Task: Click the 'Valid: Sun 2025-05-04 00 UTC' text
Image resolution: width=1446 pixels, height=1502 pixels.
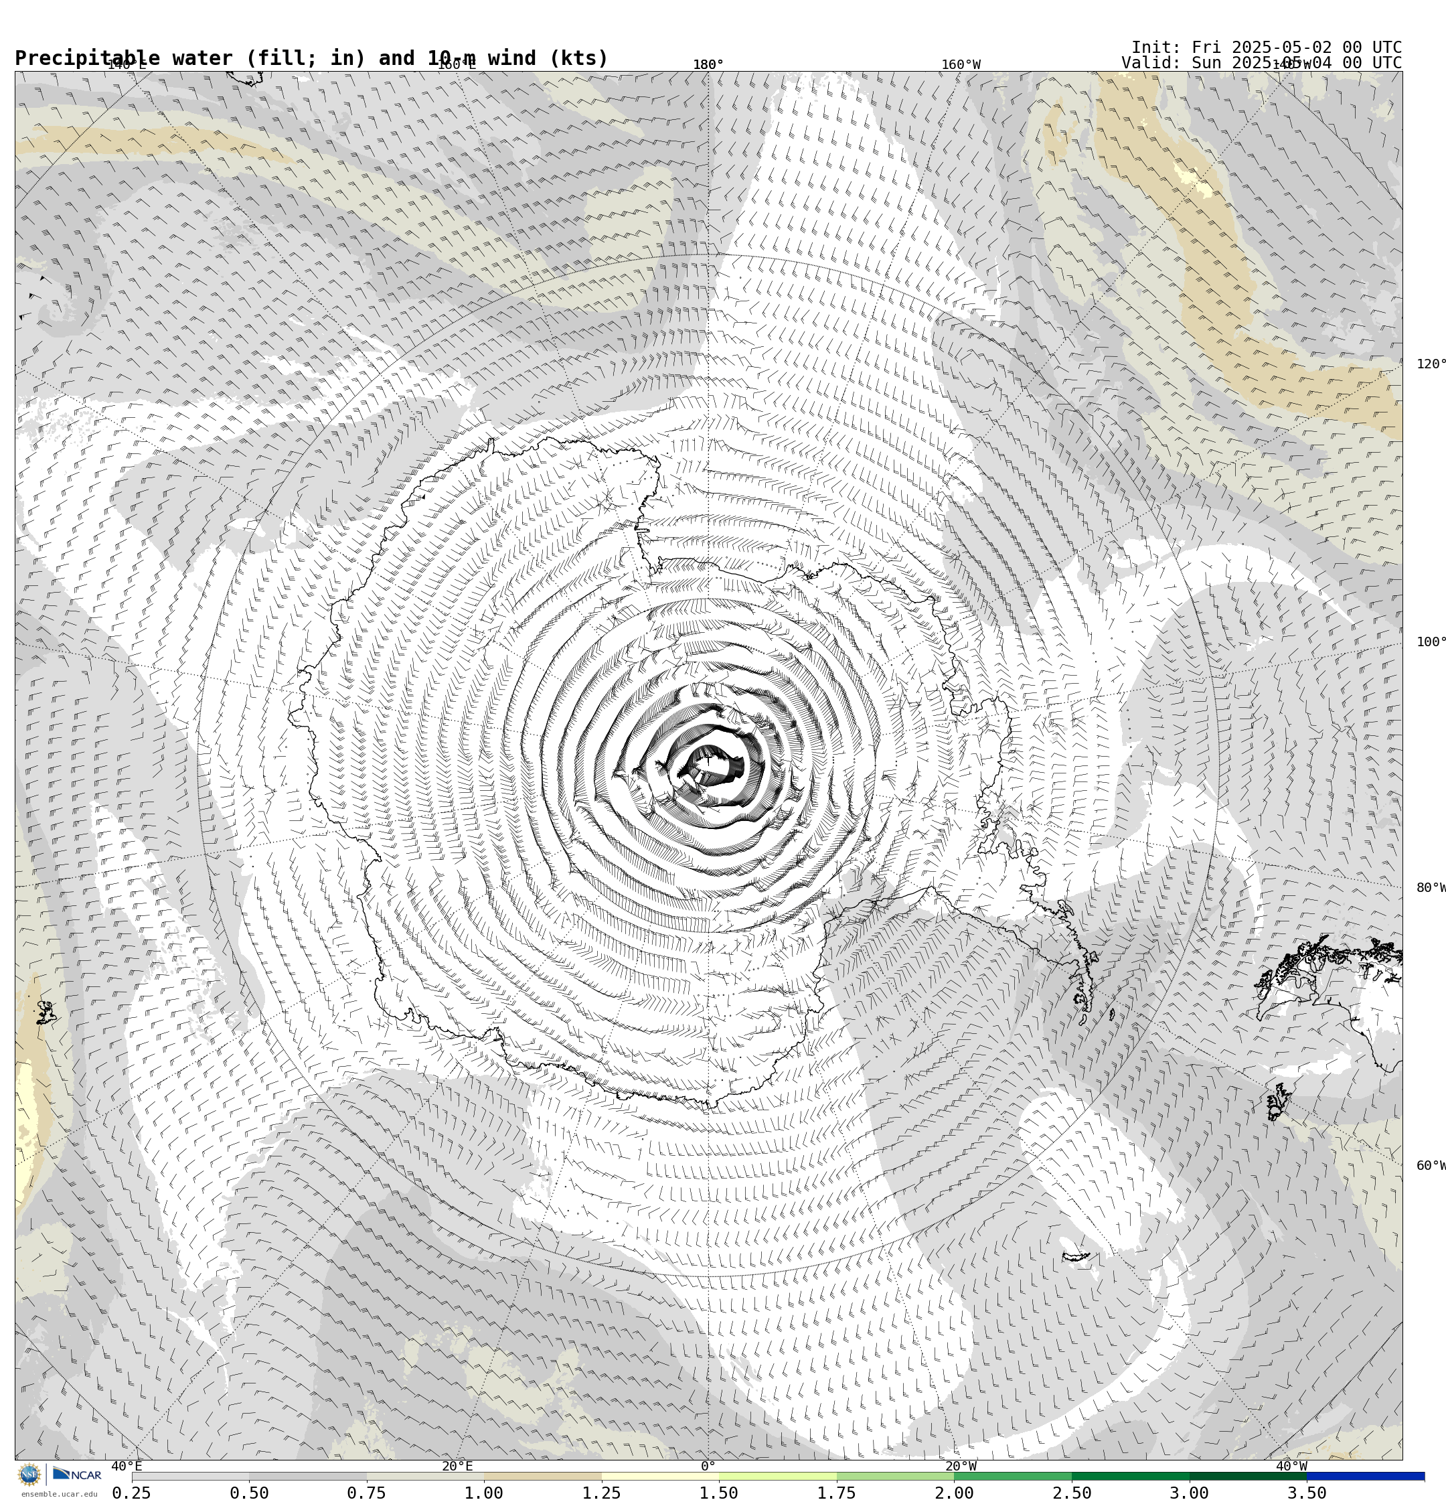Action: coord(1261,63)
